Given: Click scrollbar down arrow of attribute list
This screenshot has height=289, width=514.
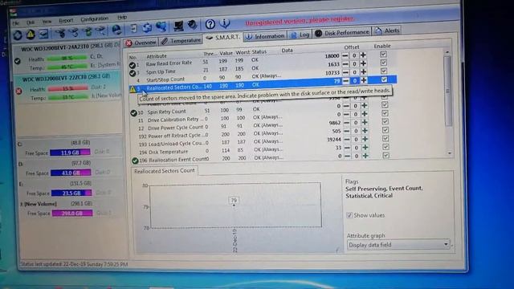Looking at the screenshot, I should click(450, 153).
